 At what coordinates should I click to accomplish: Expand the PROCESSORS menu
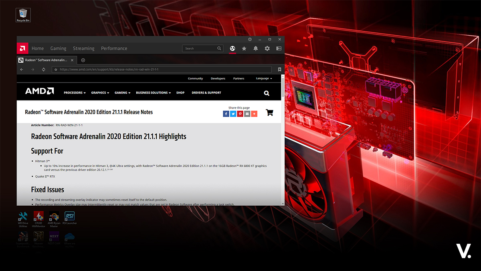(x=75, y=93)
